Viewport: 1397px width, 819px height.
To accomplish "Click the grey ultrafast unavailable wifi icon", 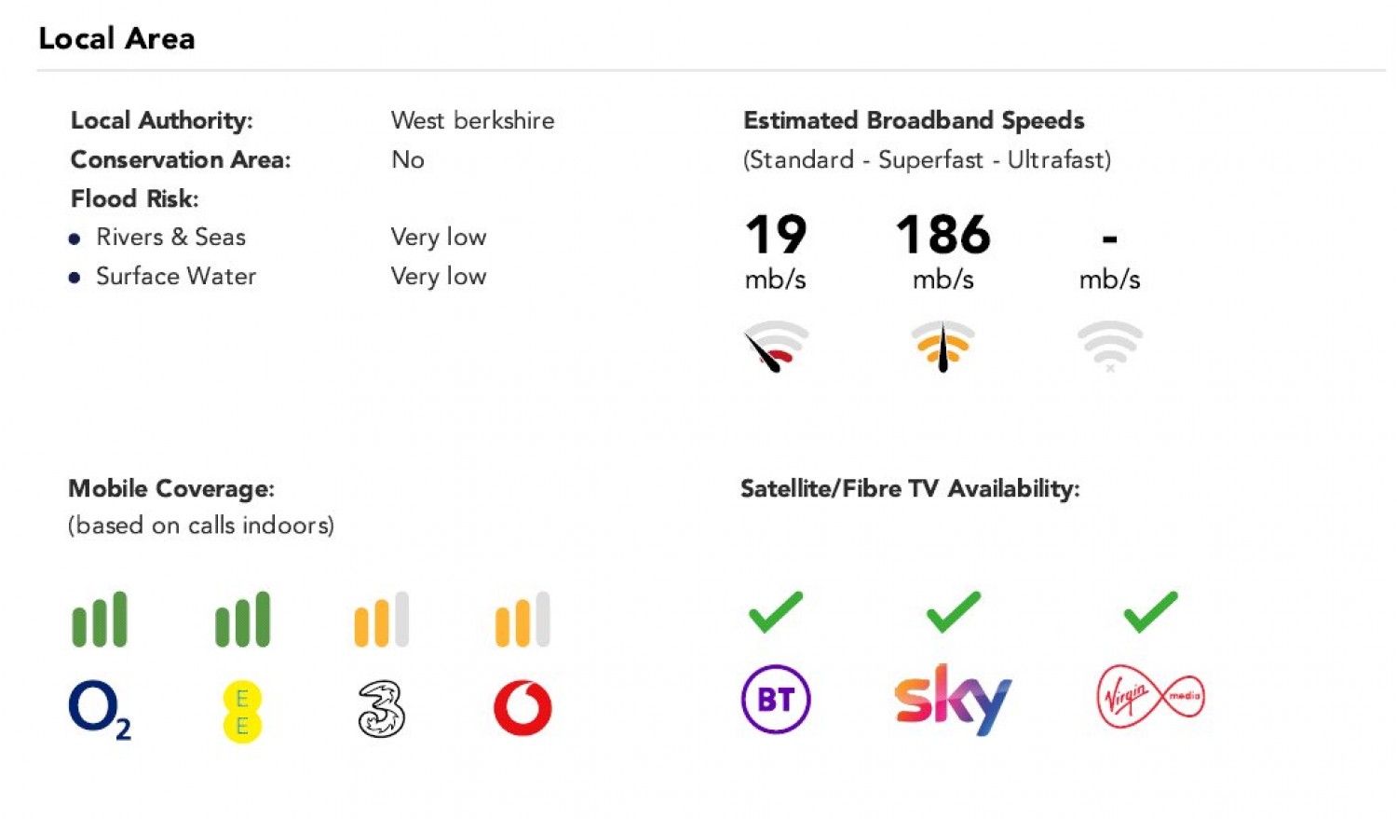I will click(x=1109, y=345).
